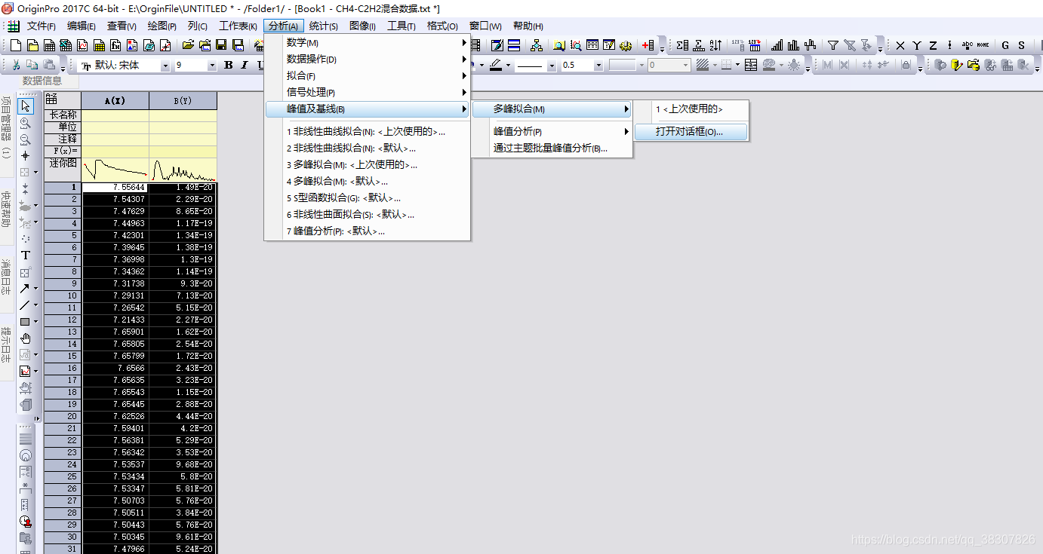This screenshot has width=1043, height=554.
Task: Click the 数据信息 tab label
Action: [x=42, y=81]
